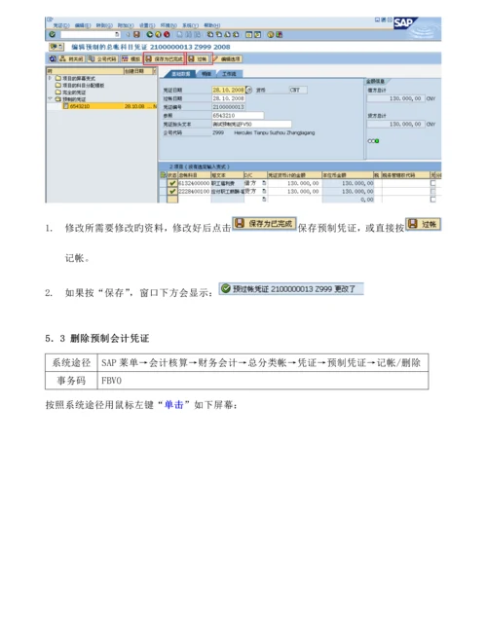Click the 凭证日期 field showing 28.10.2008
Viewport: 487px width, 630px height.
[228, 90]
